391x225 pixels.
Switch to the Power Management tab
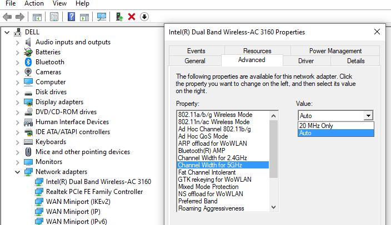335,50
